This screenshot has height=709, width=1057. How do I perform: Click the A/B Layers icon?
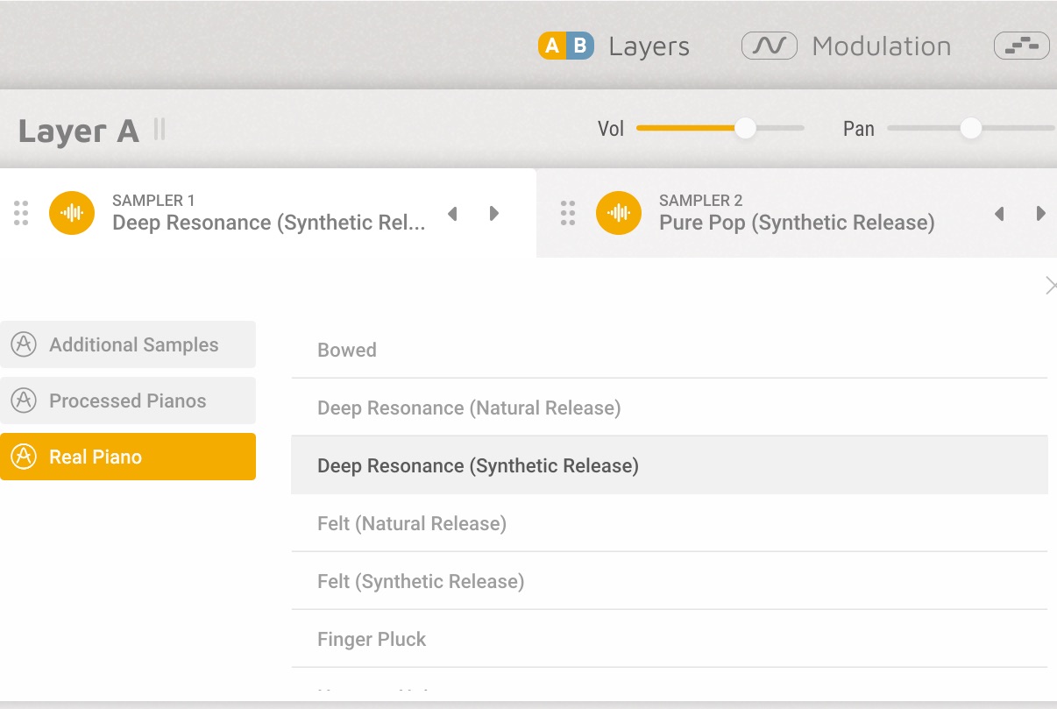[566, 46]
